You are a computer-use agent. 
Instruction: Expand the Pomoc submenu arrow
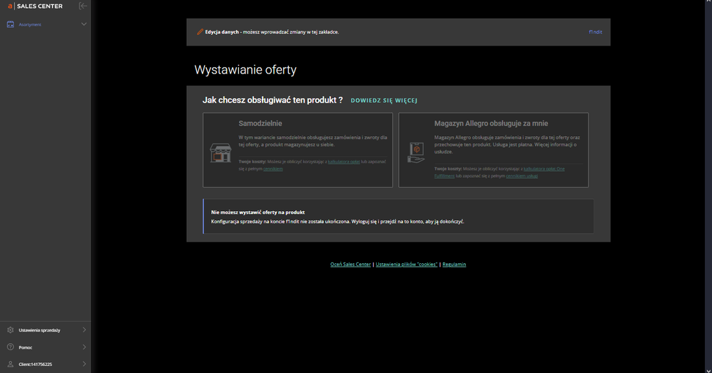tap(84, 347)
